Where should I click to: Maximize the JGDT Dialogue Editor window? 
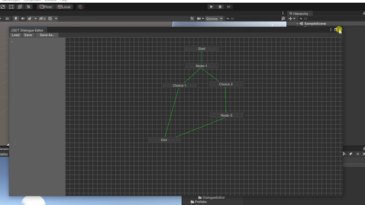335,30
